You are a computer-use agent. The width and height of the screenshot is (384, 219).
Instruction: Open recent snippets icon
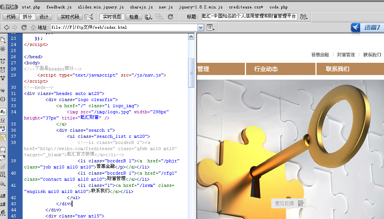pos(3,175)
